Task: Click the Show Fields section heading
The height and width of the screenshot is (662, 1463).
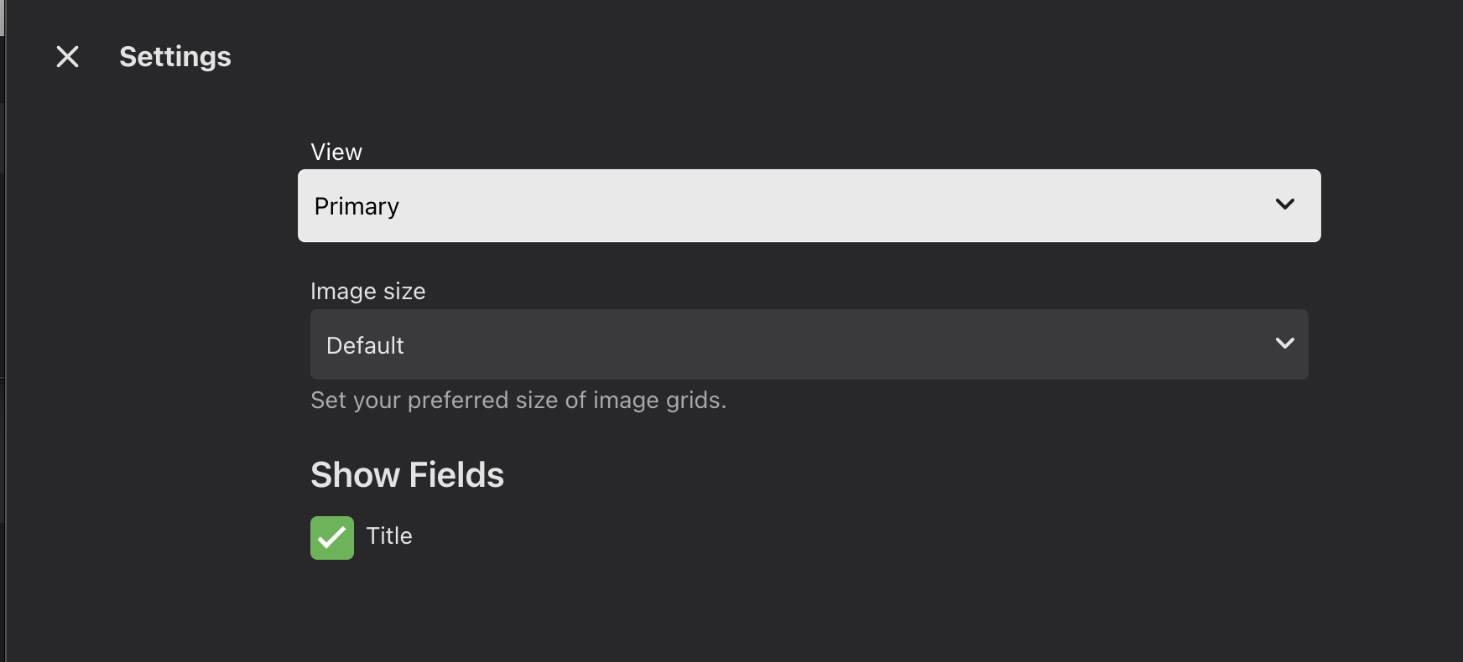Action: 407,475
